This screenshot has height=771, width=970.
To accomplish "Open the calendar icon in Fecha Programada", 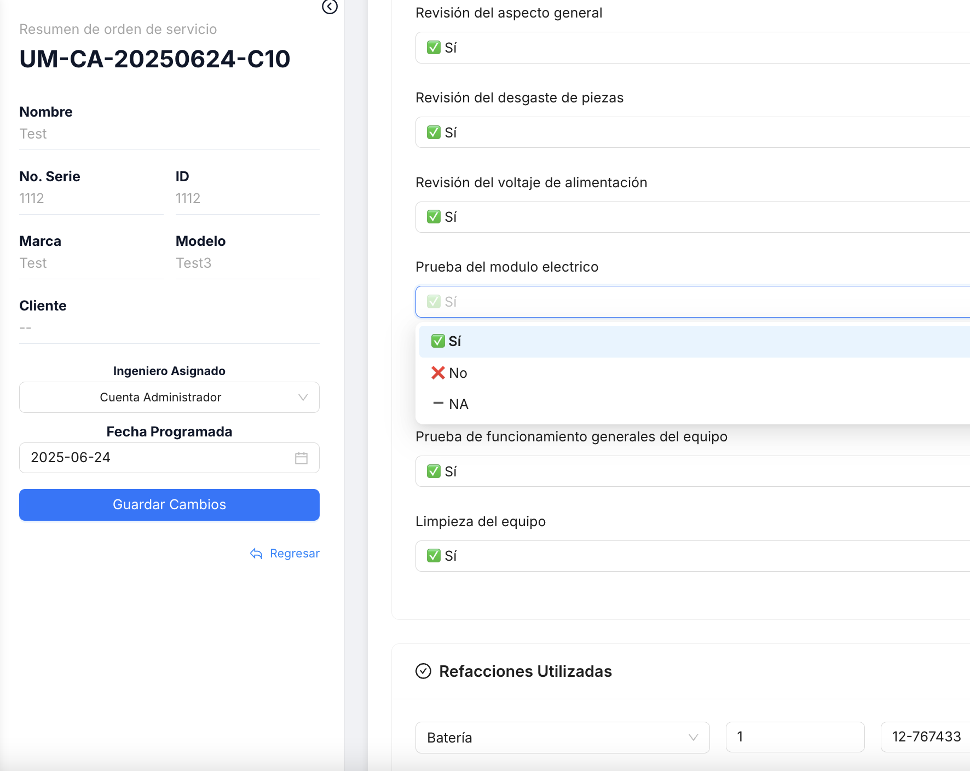I will [301, 458].
